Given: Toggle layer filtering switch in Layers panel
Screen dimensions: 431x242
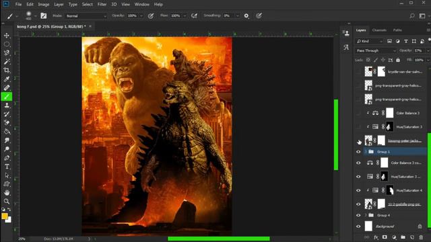Looking at the screenshot, I should [430, 40].
